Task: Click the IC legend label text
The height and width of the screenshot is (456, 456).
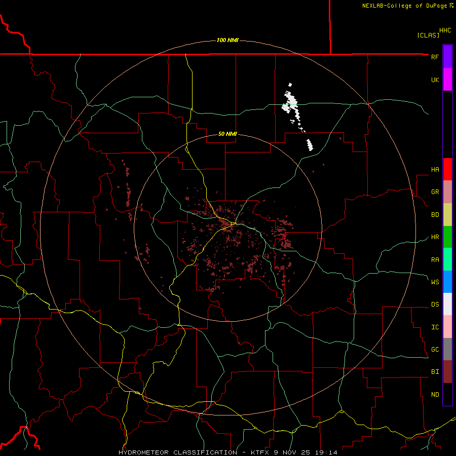Action: (x=435, y=327)
